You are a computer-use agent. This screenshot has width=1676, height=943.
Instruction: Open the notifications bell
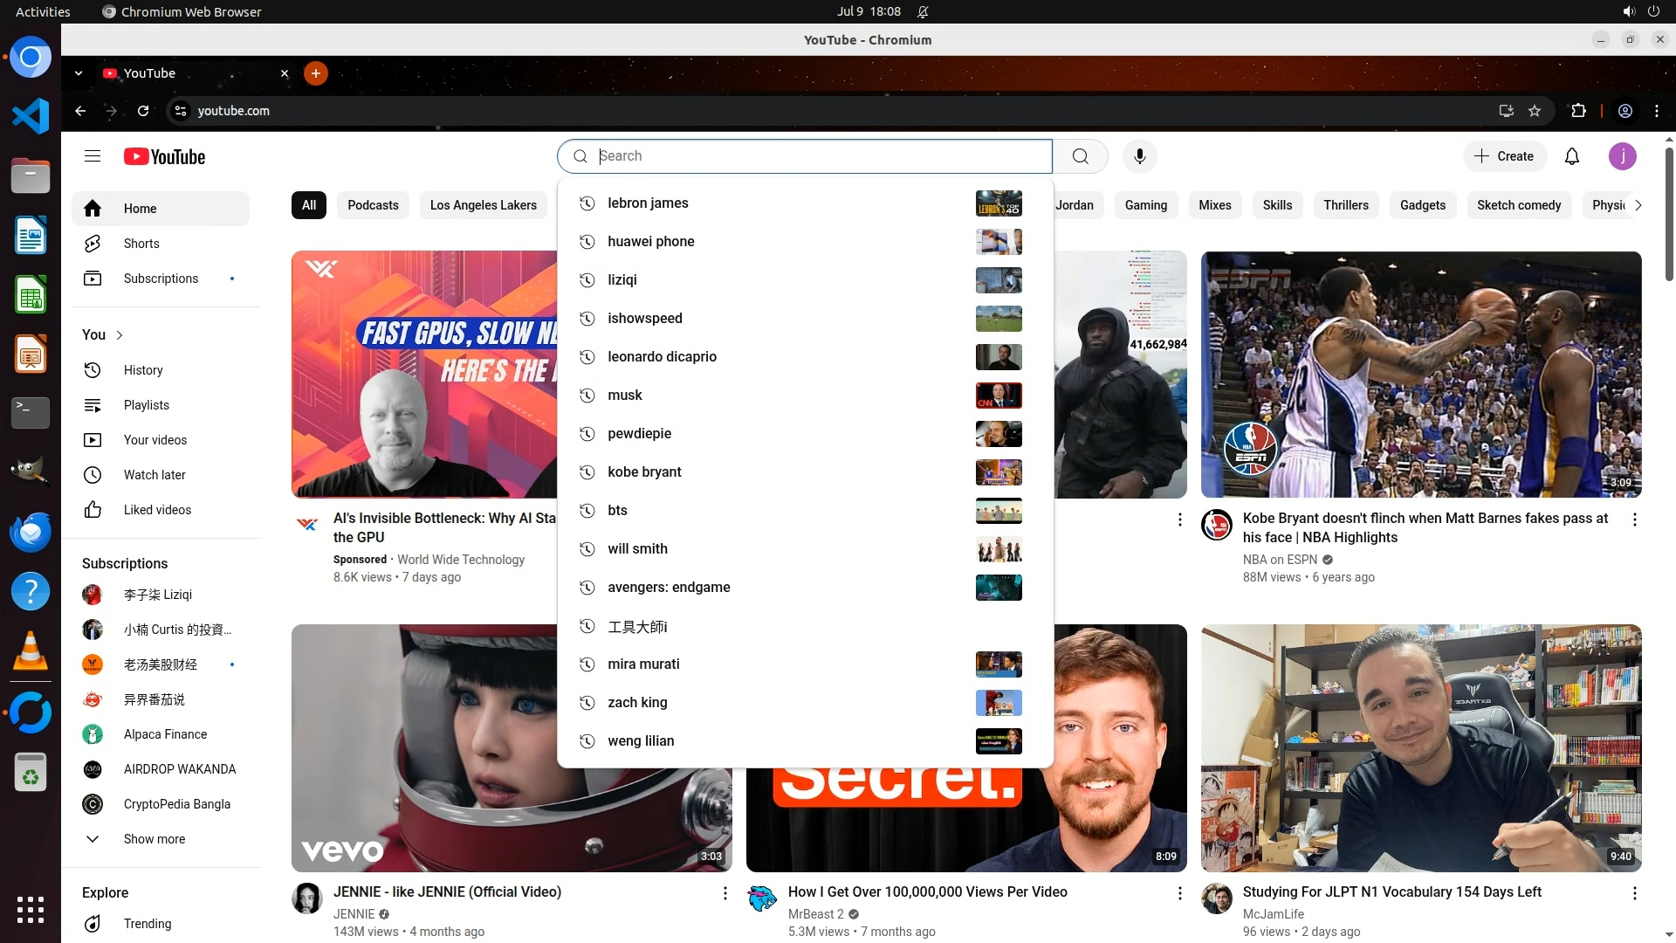[x=1571, y=156]
